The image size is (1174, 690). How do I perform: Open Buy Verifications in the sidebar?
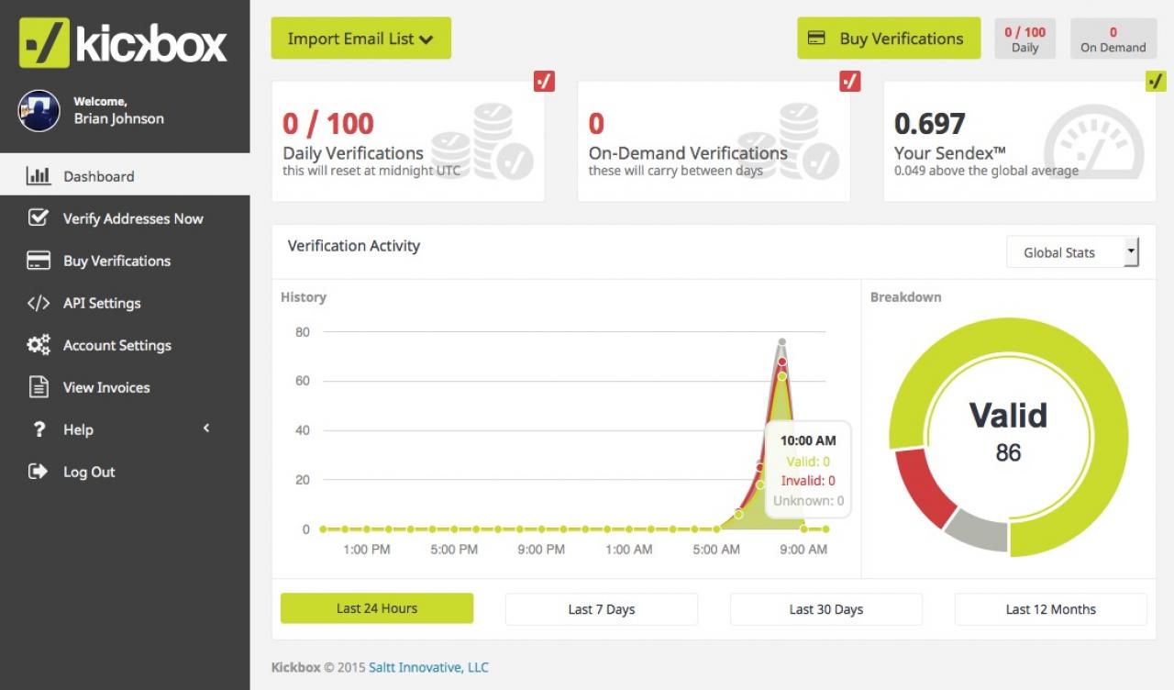[x=125, y=261]
